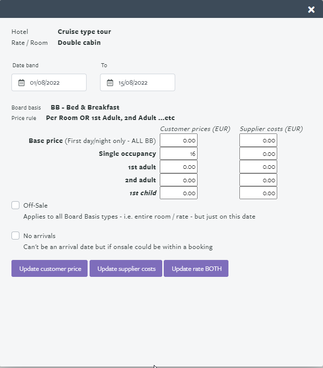Select Single occupancy customer price field
This screenshot has height=368, width=323.
click(179, 154)
